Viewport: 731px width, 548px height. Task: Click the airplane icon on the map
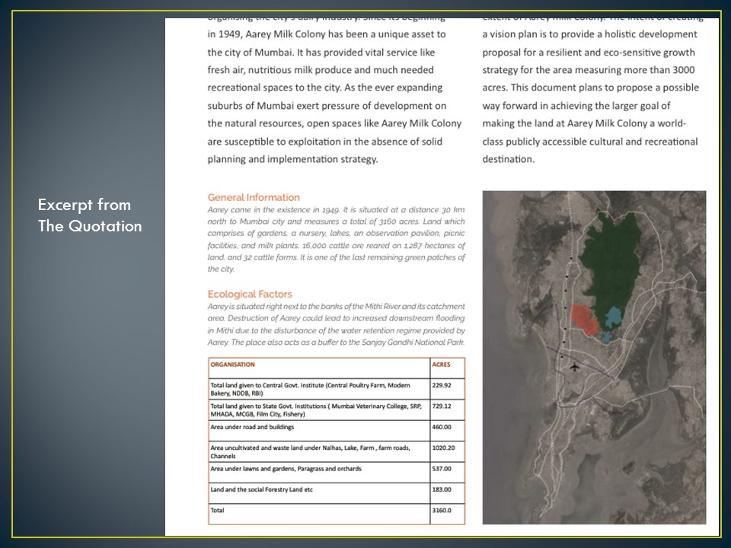click(574, 367)
